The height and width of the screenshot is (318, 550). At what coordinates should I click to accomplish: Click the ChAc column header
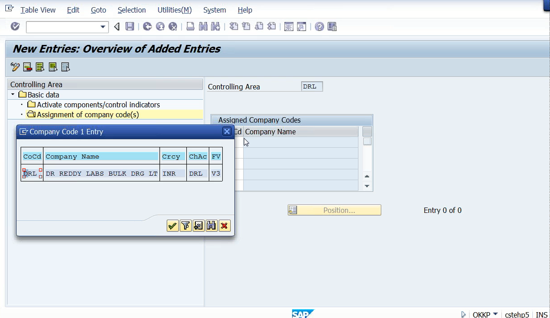click(x=198, y=156)
